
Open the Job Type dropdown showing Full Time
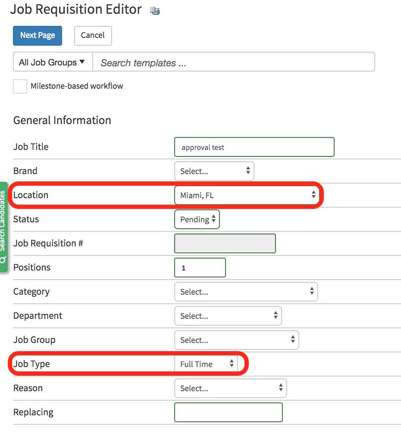(x=206, y=364)
